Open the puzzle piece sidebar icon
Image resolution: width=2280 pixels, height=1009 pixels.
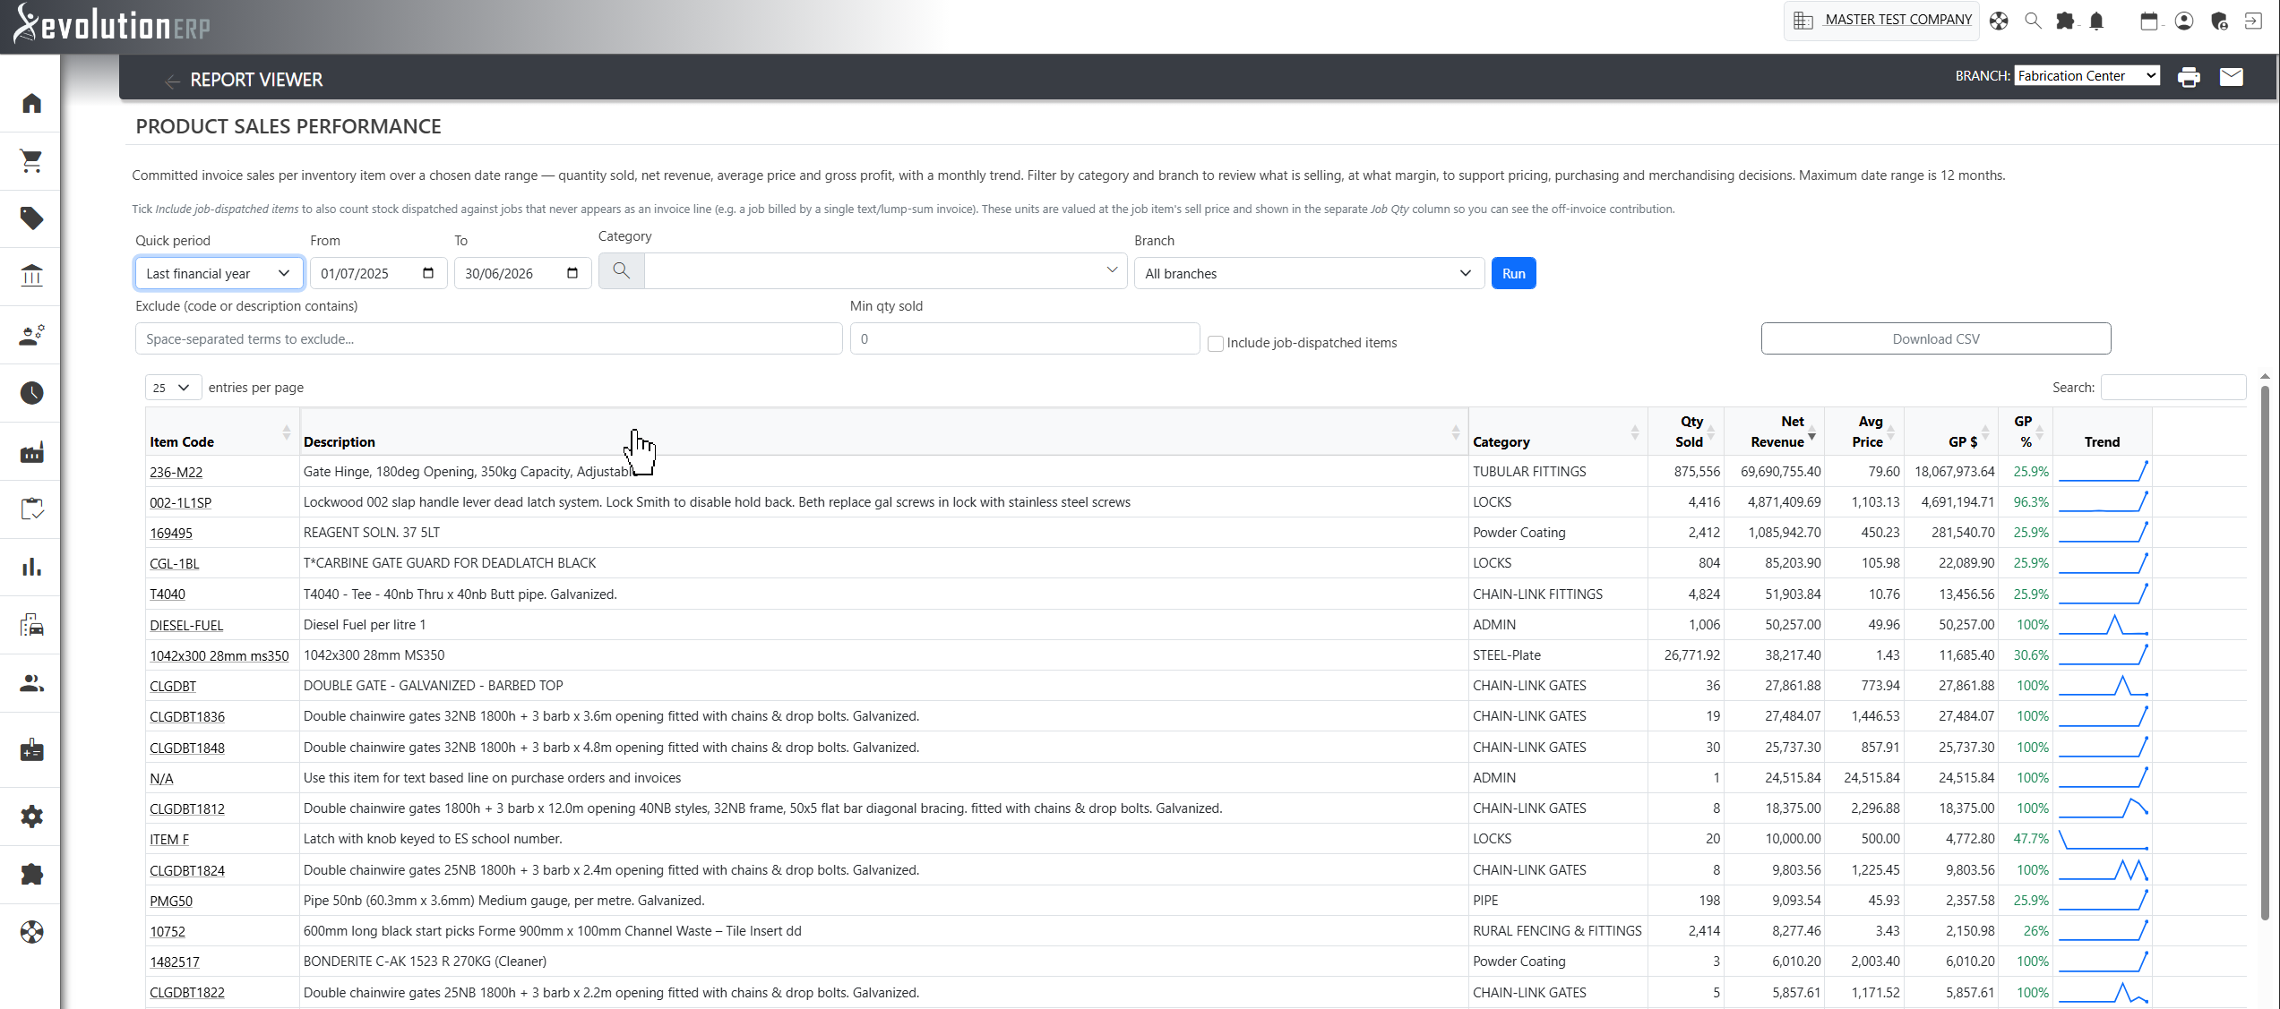coord(31,874)
